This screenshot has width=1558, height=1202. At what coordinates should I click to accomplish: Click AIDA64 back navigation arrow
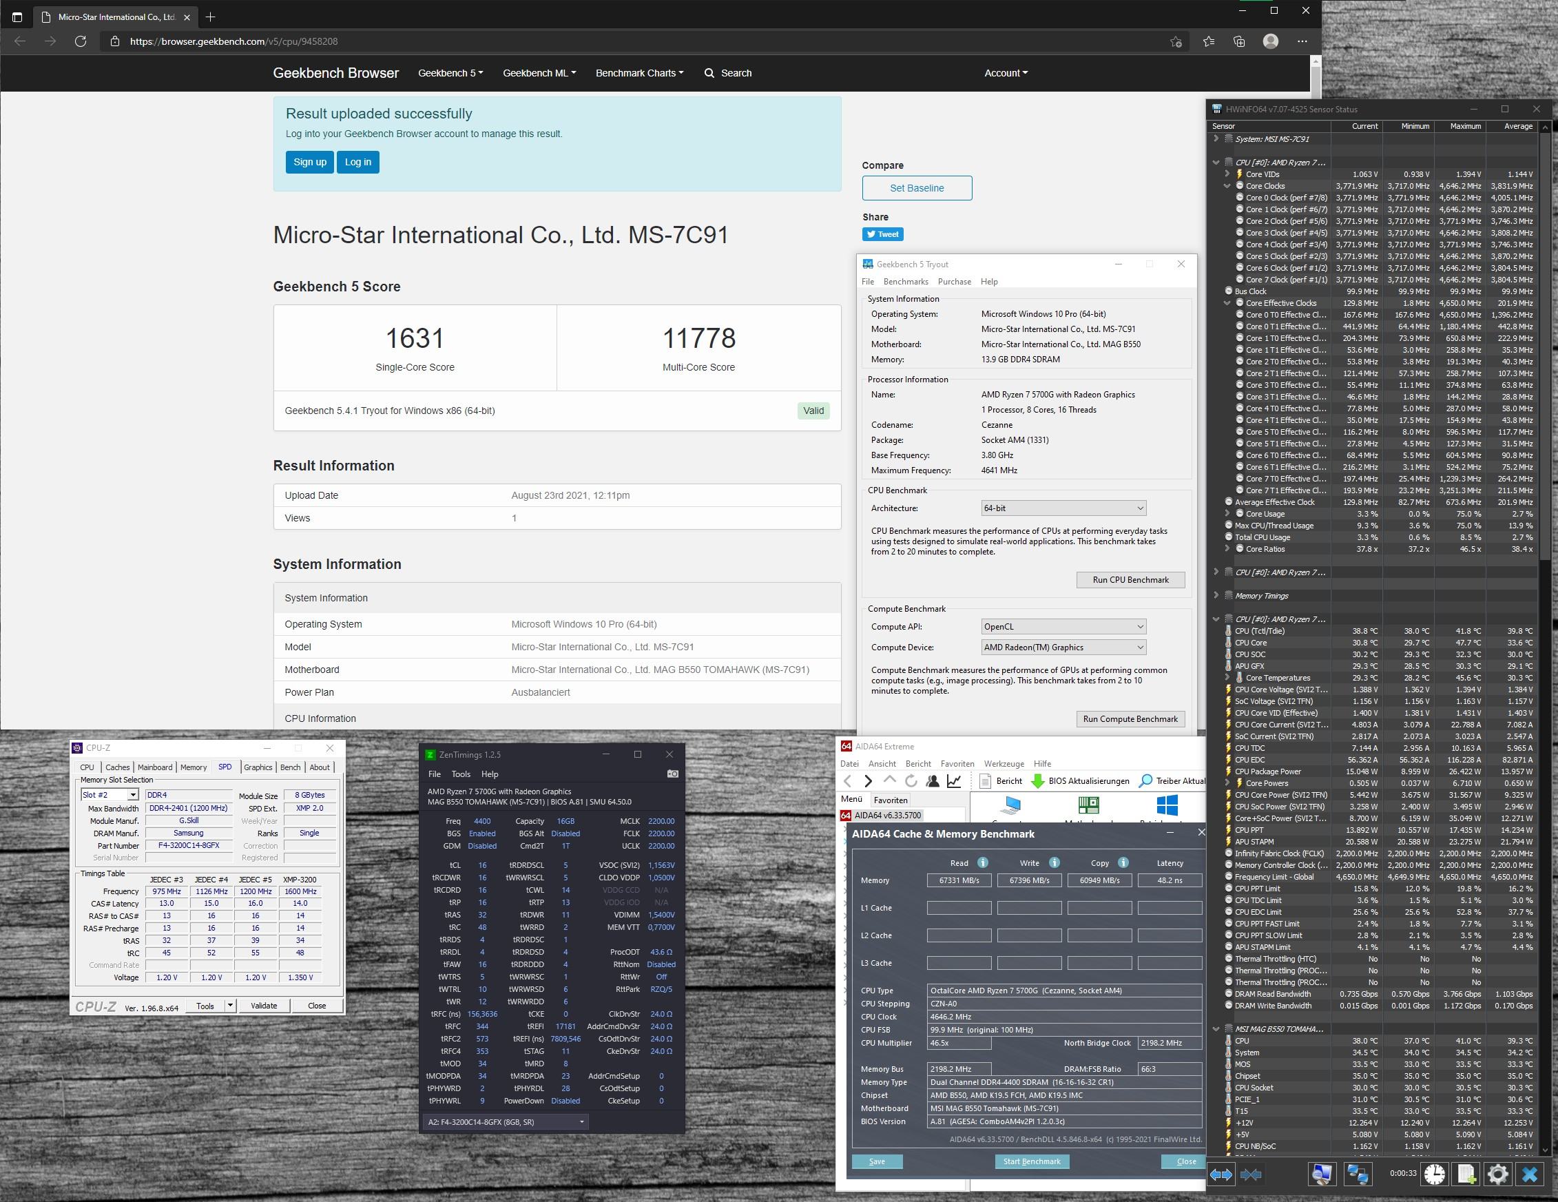coord(848,781)
